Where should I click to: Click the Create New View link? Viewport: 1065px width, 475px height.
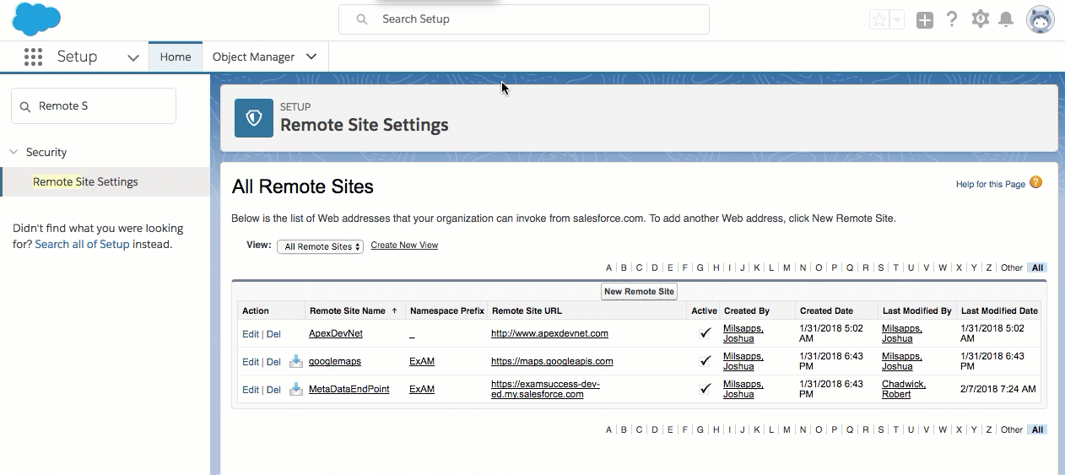point(404,246)
